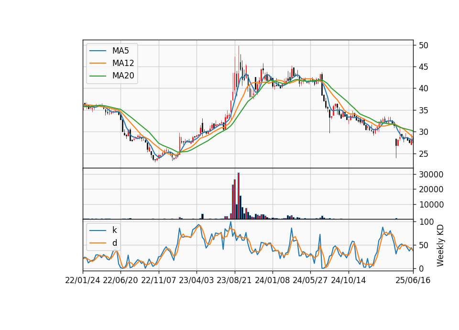Click the 25/06/16 date label

click(x=413, y=281)
